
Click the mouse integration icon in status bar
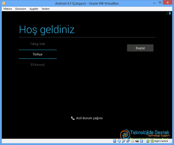pos(147,141)
